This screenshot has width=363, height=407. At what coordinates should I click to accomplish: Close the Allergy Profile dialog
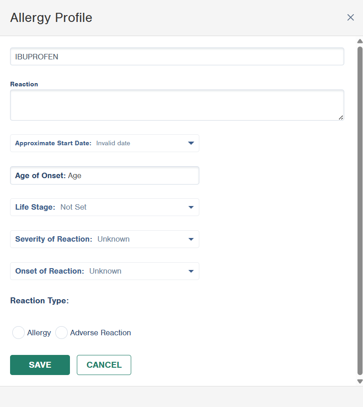[x=351, y=17]
